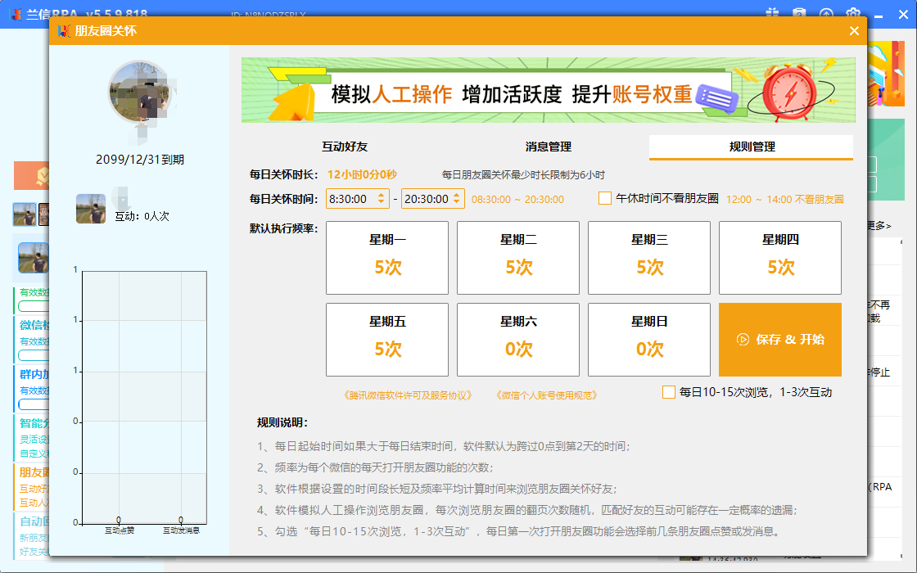Viewport: 917px width, 573px height.
Task: Open the 消息管理 tab
Action: (548, 147)
